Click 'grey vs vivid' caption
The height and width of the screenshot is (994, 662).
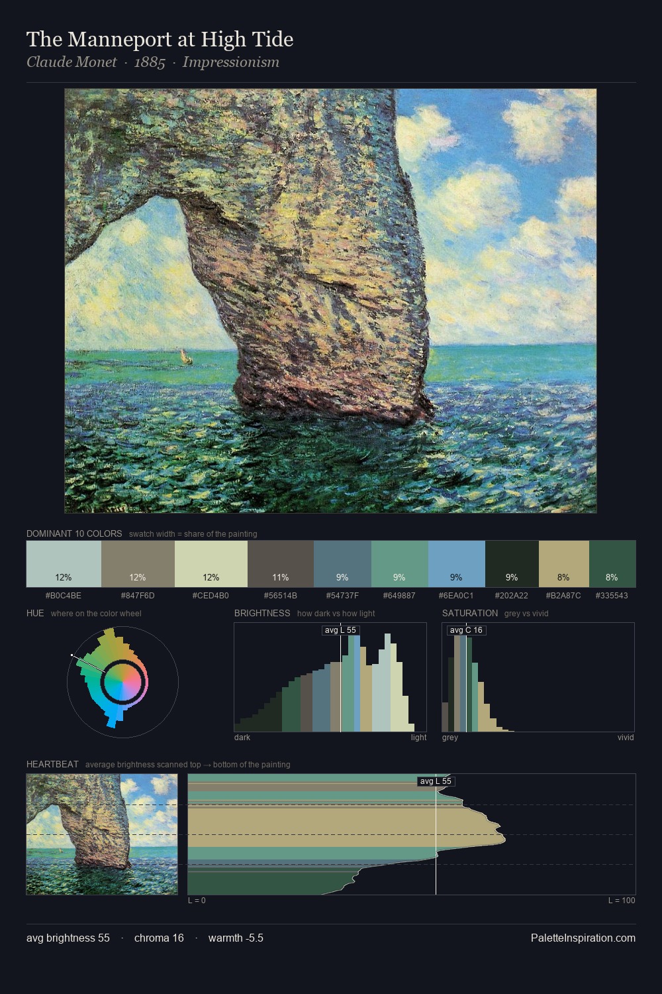click(526, 614)
